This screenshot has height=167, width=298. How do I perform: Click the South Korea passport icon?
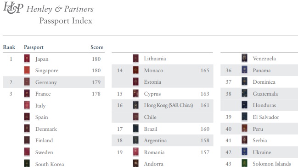coord(27,163)
